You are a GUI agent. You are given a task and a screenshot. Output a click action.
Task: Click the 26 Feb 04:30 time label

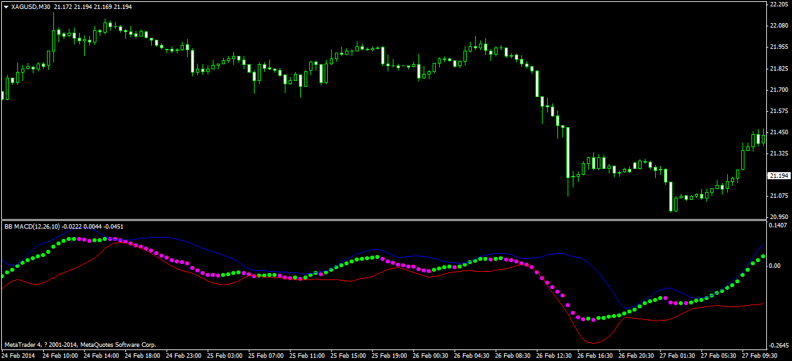(472, 355)
